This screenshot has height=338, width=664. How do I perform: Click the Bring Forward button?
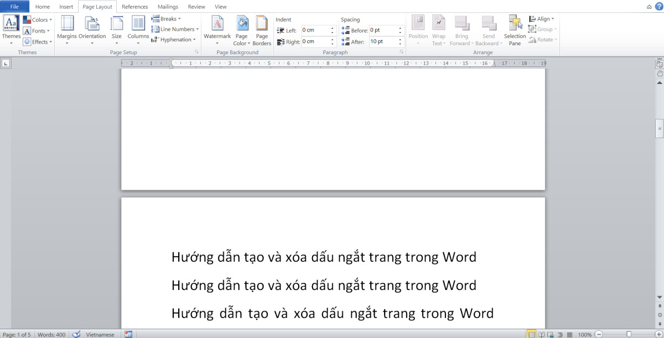tap(461, 30)
